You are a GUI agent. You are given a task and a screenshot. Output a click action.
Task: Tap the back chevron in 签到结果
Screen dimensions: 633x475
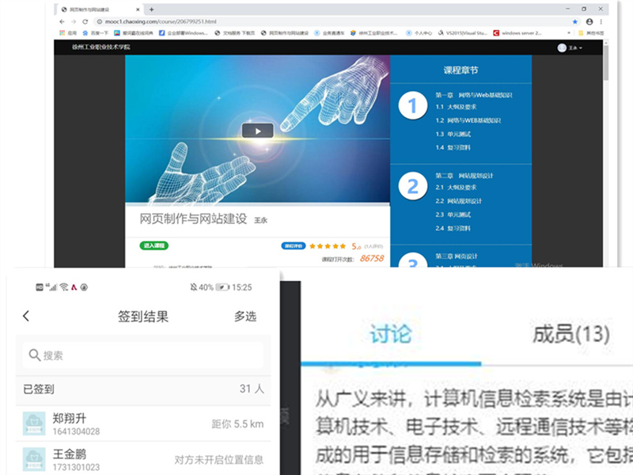(26, 317)
